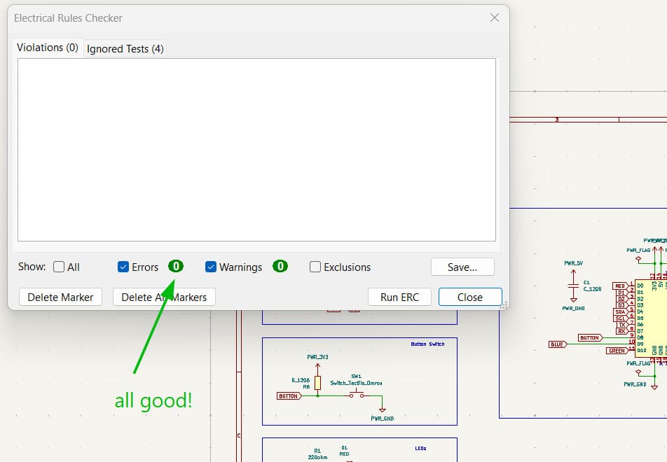Select the SDA label on the schematic

[621, 312]
